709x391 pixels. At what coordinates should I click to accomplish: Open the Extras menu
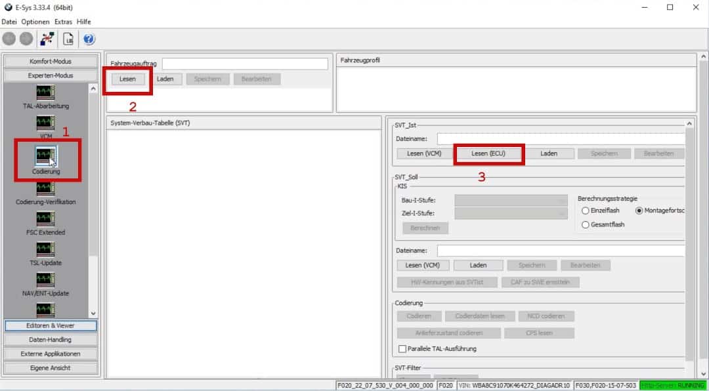[x=64, y=22]
